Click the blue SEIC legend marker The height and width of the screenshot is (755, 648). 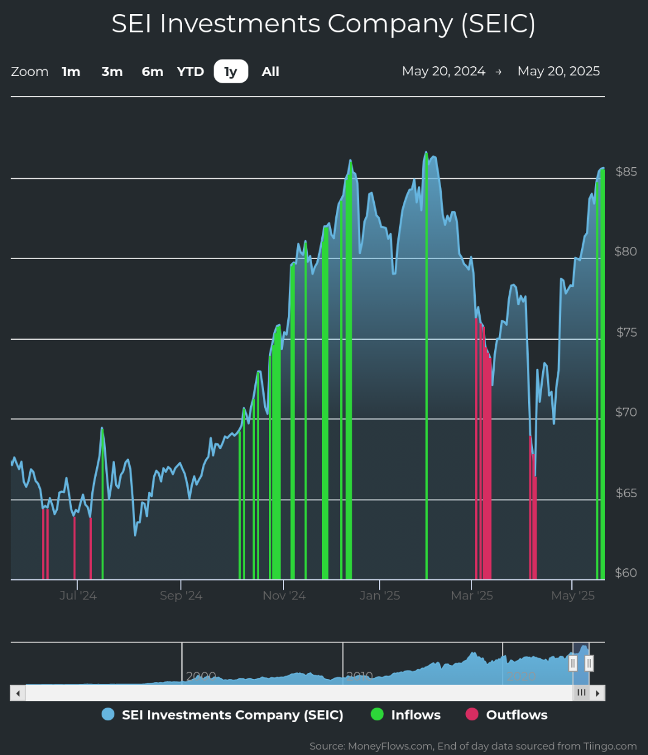[x=108, y=714]
